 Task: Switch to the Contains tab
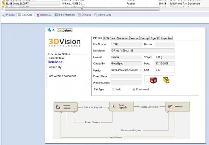pyautogui.click(x=84, y=15)
